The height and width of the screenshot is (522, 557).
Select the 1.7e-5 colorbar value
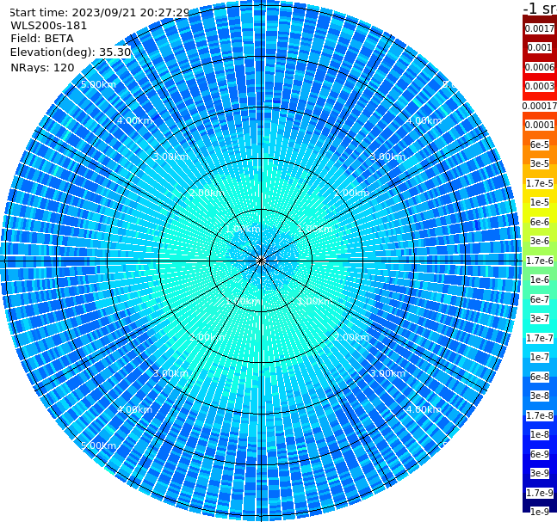(x=540, y=183)
